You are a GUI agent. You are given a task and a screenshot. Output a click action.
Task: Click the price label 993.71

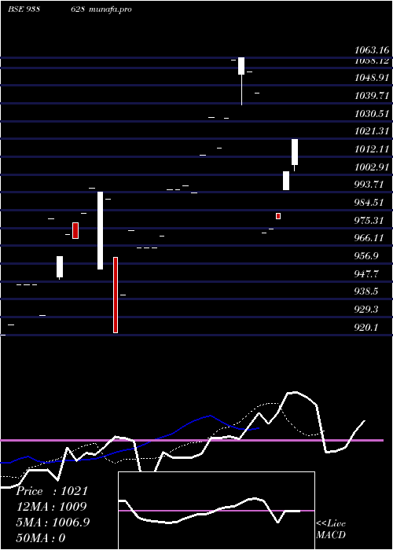pyautogui.click(x=369, y=185)
